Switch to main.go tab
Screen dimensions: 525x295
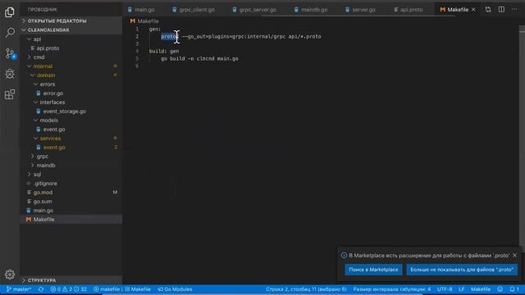tap(141, 10)
